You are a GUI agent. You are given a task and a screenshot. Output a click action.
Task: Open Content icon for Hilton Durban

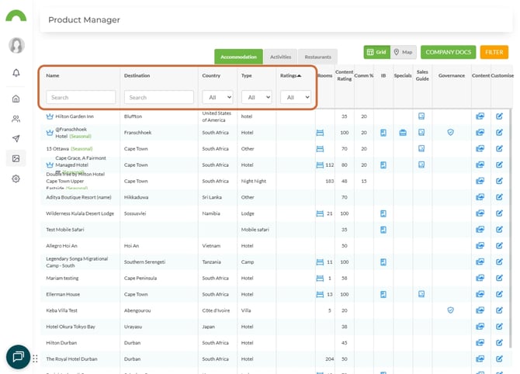(480, 342)
